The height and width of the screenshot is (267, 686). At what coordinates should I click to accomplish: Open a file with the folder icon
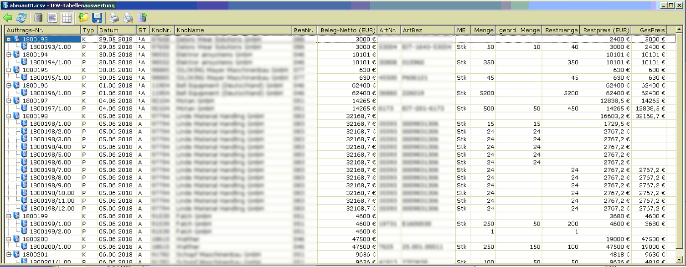[x=83, y=18]
